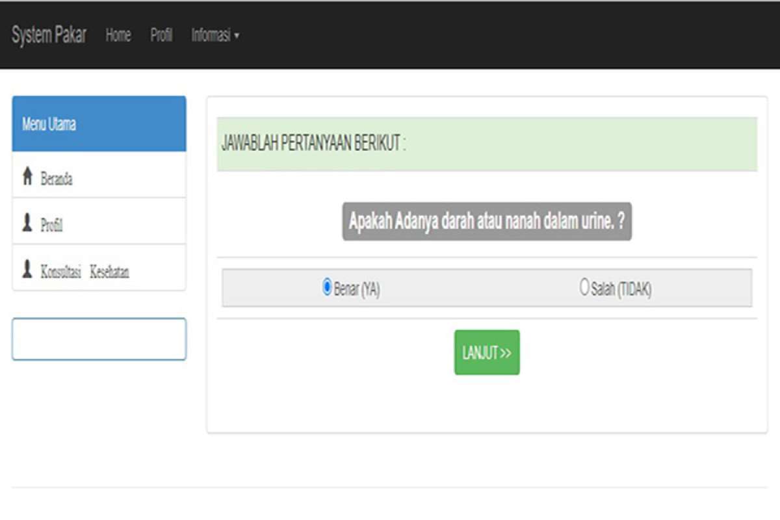Click the dropdown caret next to Informasi
Viewport: 780px width, 520px height.
(237, 36)
